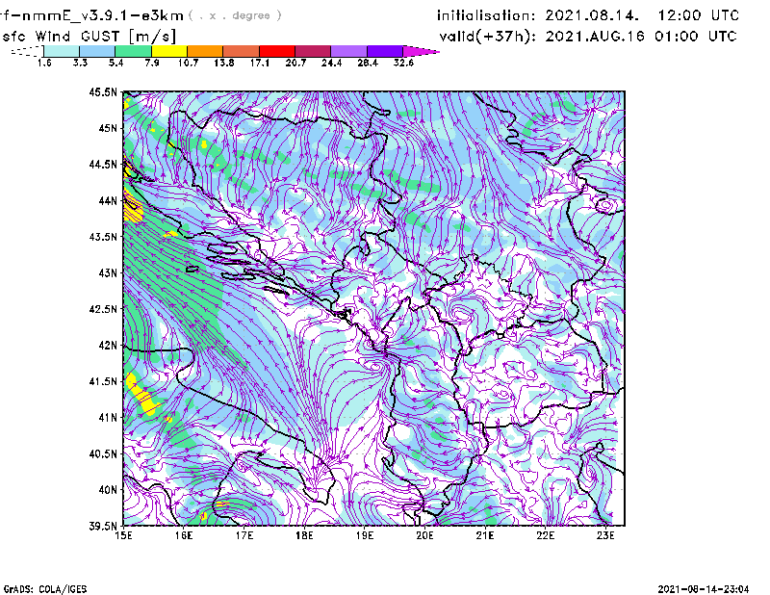The height and width of the screenshot is (595, 770).
Task: Click the legend value '28.4'
Action: [x=368, y=63]
